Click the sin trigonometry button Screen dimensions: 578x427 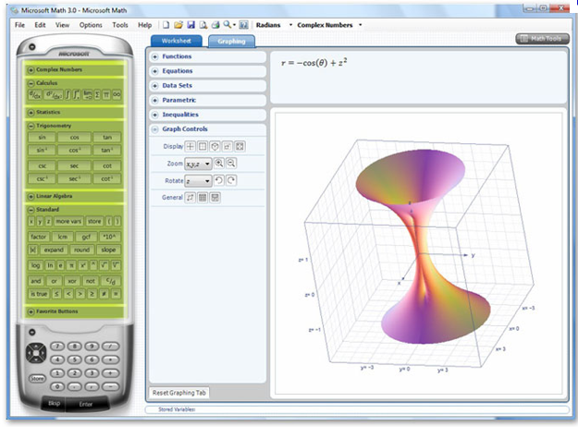click(x=42, y=137)
